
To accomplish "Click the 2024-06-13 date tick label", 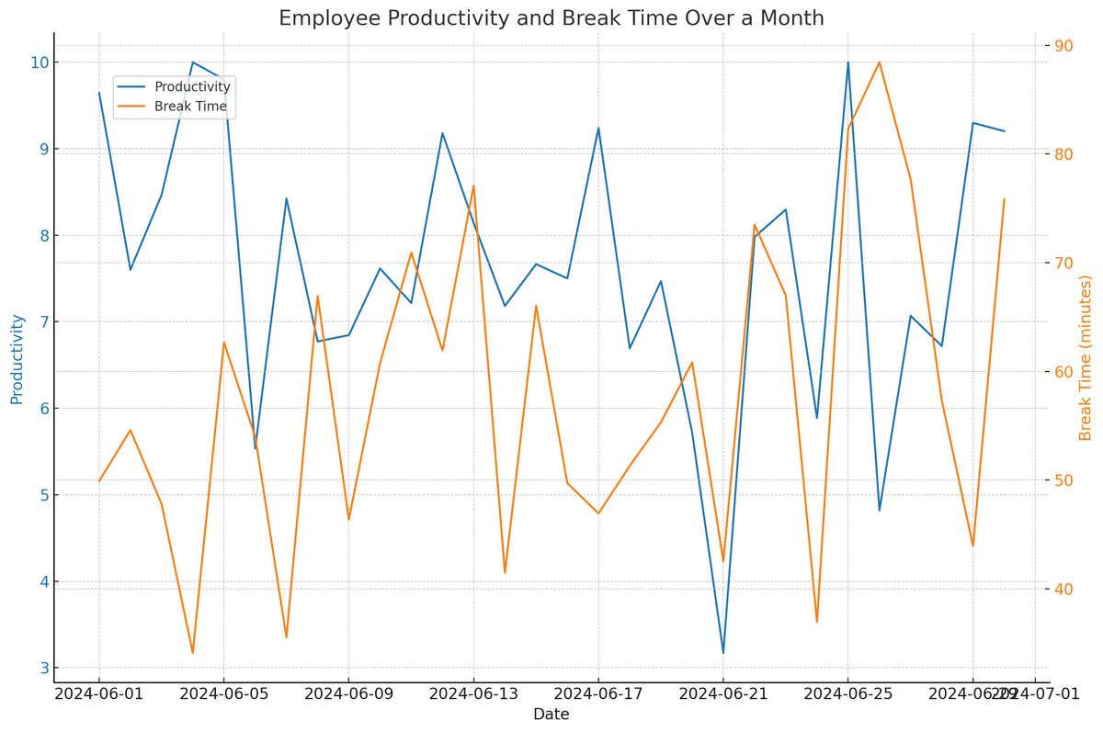I will [473, 694].
